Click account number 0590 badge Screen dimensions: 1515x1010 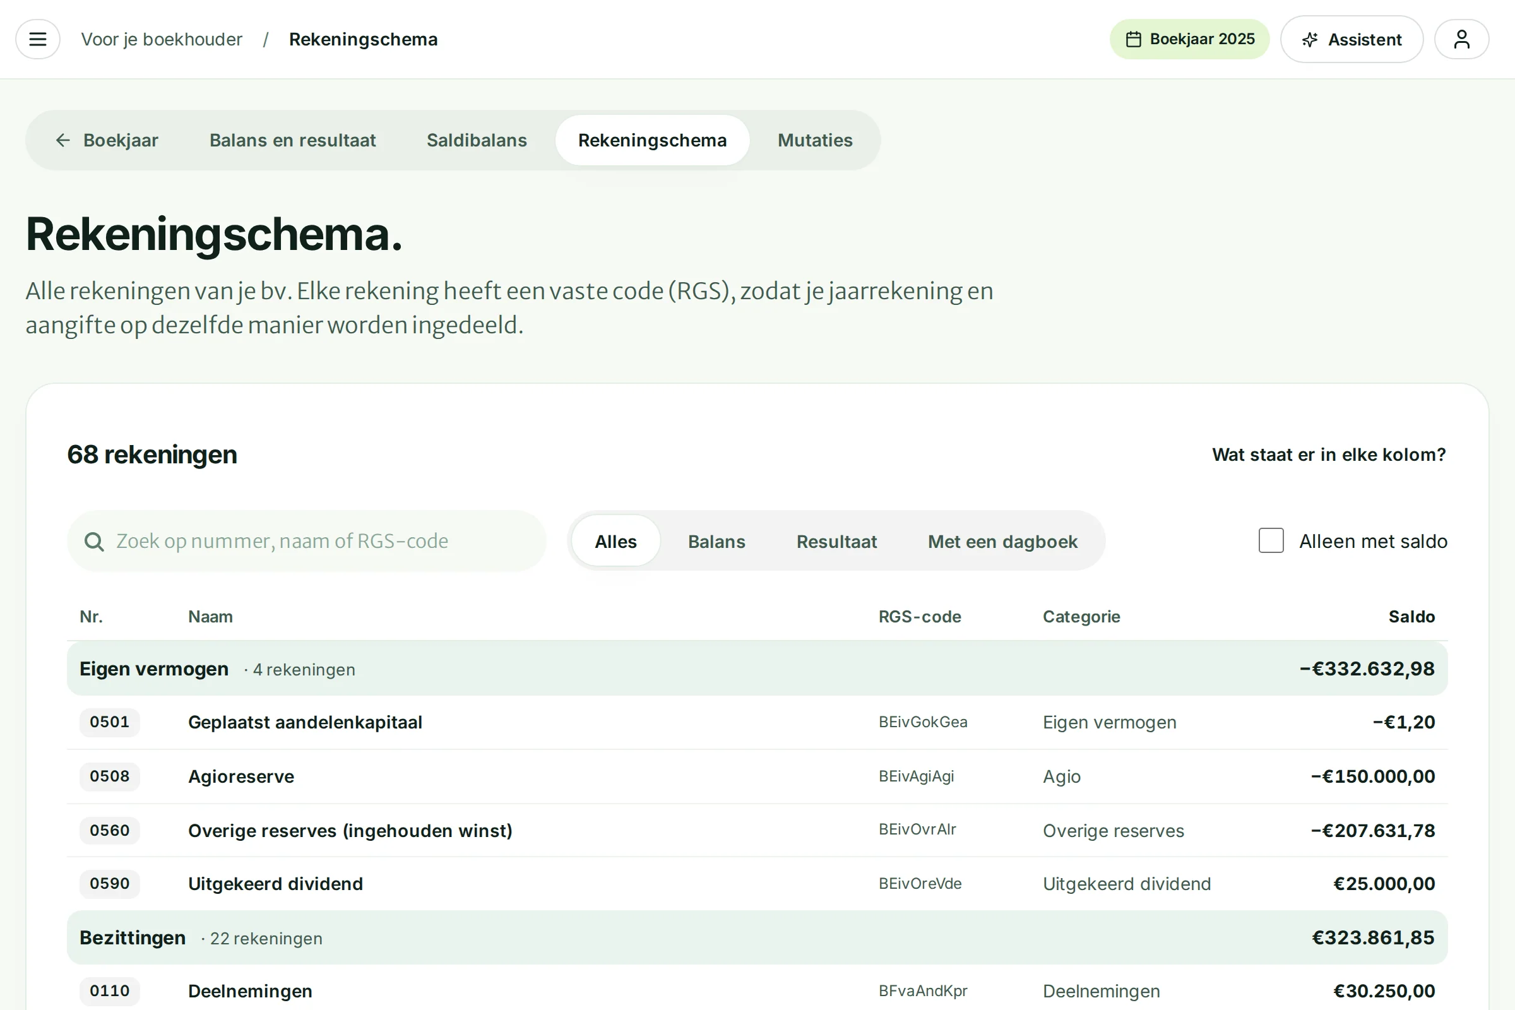(109, 883)
